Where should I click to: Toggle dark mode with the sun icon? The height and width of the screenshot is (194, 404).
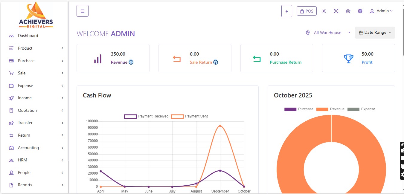point(324,11)
